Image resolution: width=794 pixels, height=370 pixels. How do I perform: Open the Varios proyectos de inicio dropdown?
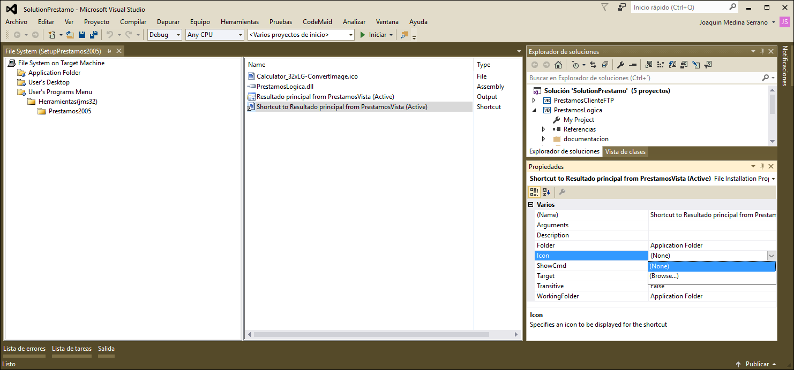pyautogui.click(x=351, y=35)
